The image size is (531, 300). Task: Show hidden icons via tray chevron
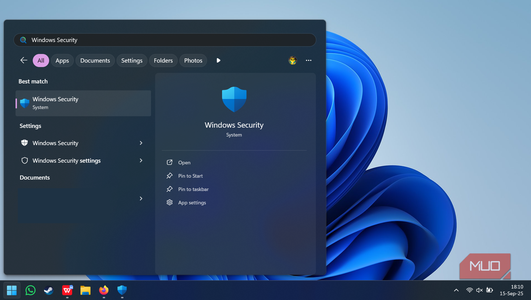pos(456,290)
